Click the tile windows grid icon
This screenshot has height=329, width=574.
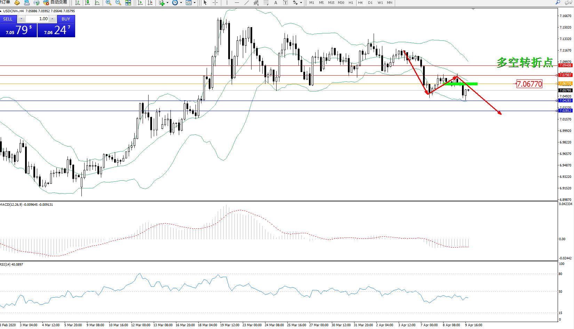tap(128, 3)
